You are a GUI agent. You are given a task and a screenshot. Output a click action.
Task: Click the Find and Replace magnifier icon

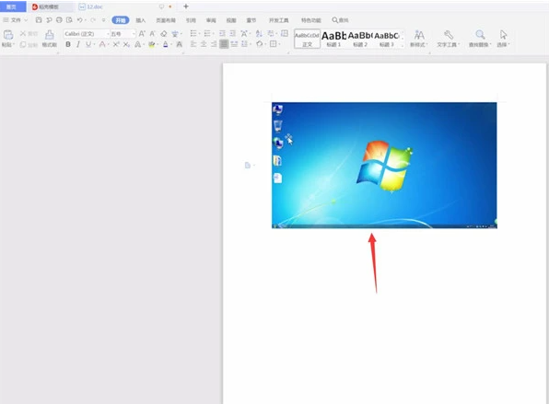point(480,35)
